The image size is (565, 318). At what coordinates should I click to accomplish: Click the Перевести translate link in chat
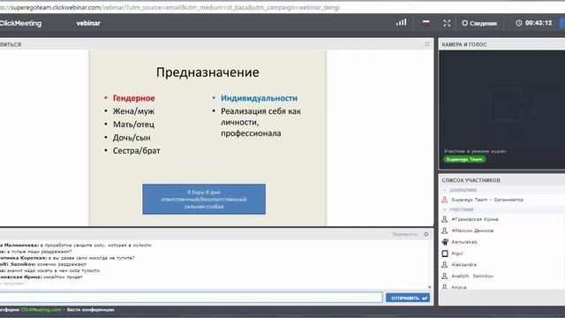tap(404, 234)
